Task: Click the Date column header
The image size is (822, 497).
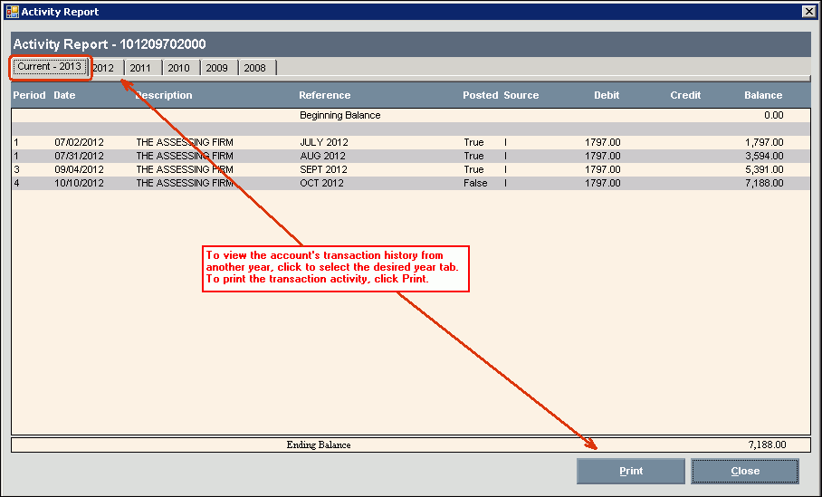Action: click(x=64, y=95)
